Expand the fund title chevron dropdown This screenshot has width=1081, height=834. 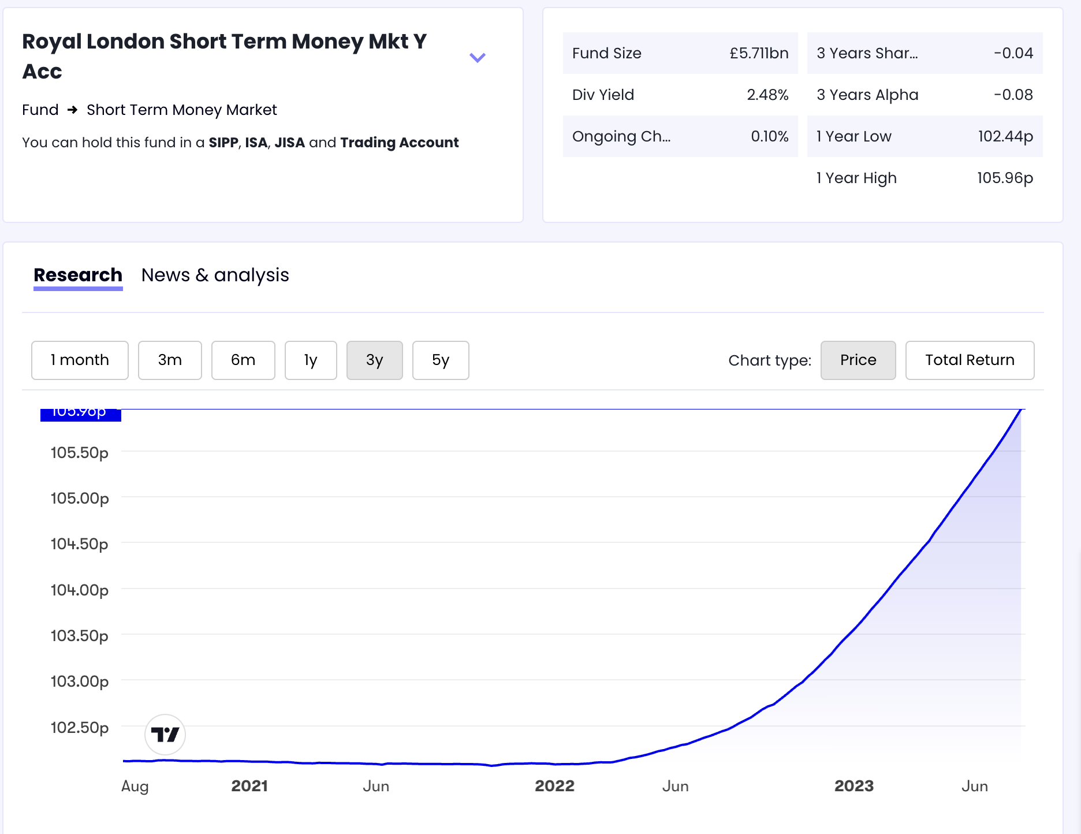(x=477, y=57)
